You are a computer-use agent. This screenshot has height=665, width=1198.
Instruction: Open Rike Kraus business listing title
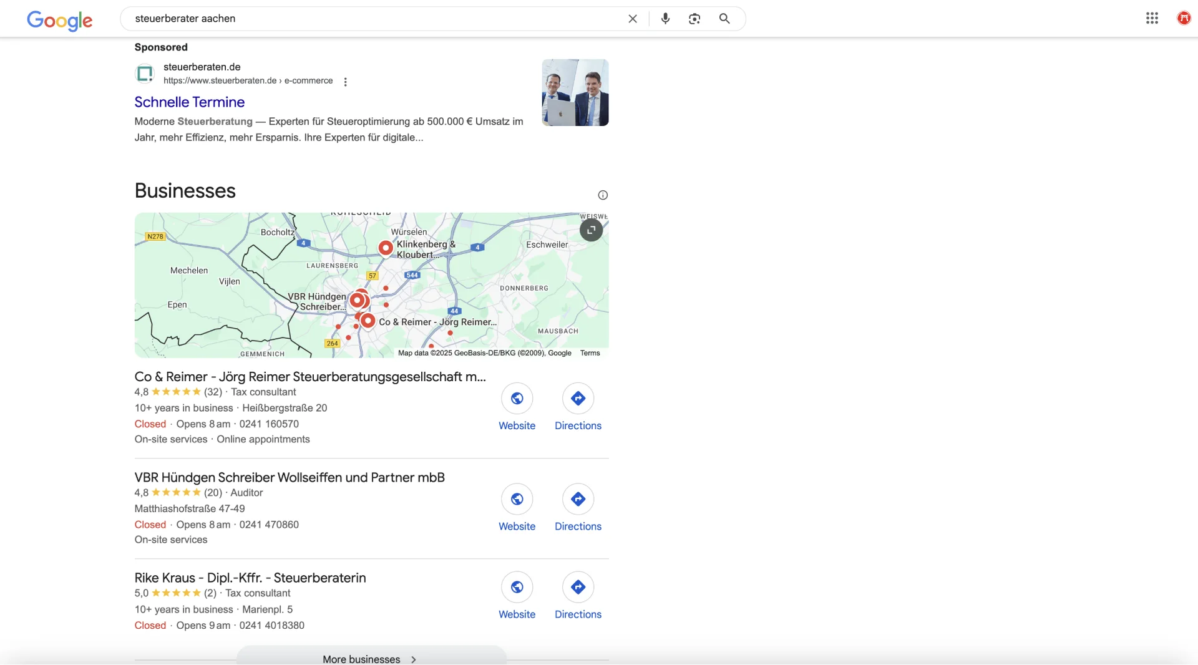coord(250,578)
